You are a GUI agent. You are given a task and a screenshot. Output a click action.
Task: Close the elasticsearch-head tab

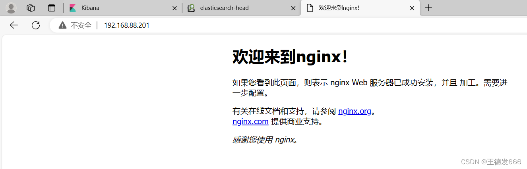point(293,8)
